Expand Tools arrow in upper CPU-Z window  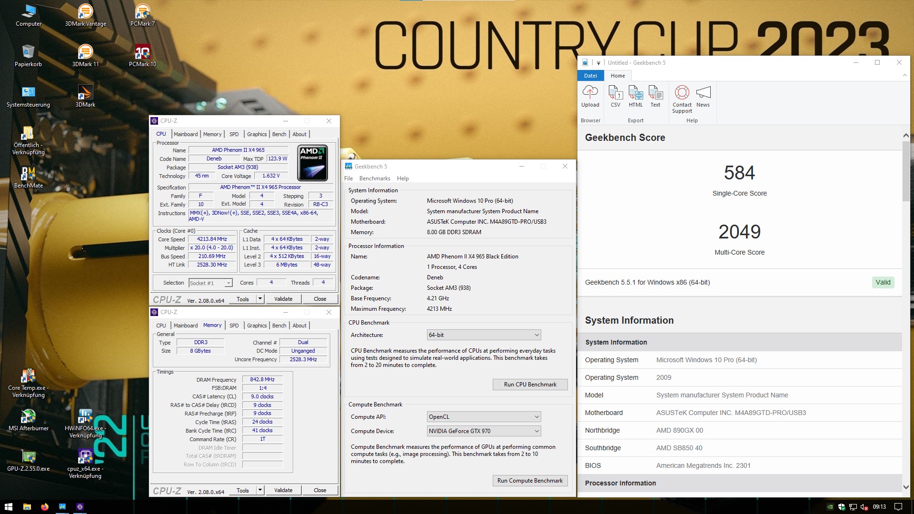[260, 299]
